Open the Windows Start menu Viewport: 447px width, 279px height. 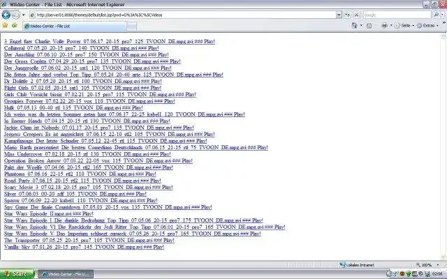[17, 274]
